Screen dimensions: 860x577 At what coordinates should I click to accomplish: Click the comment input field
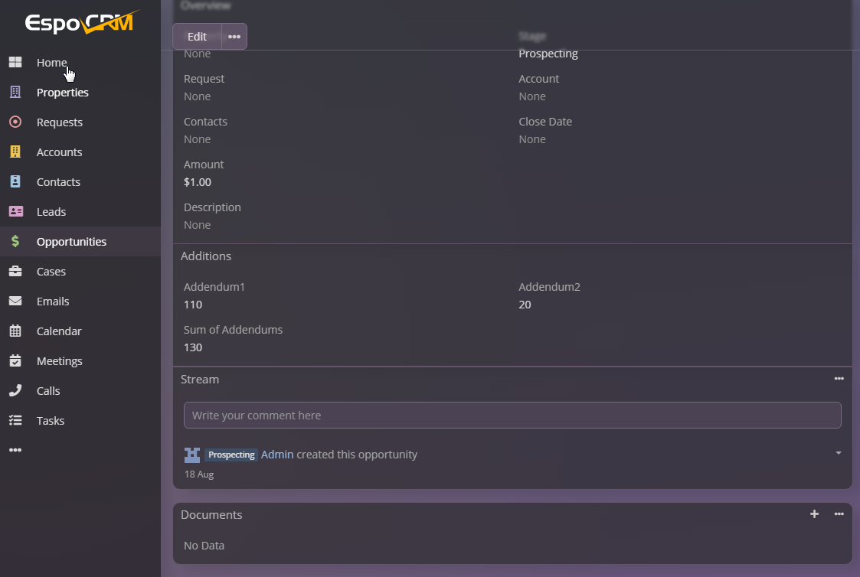click(512, 416)
